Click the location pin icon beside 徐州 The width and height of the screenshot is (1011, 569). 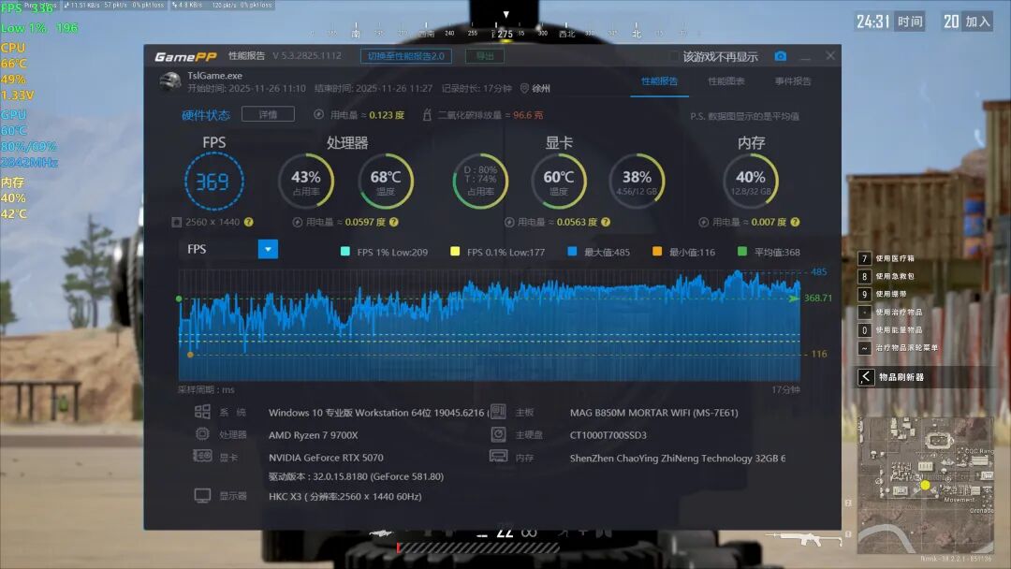[x=525, y=88]
